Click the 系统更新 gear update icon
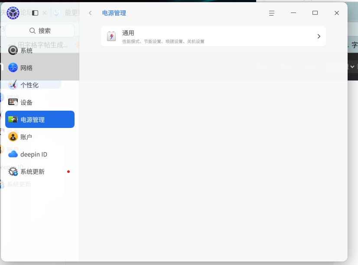Screen dimensions: 358x265 13,172
